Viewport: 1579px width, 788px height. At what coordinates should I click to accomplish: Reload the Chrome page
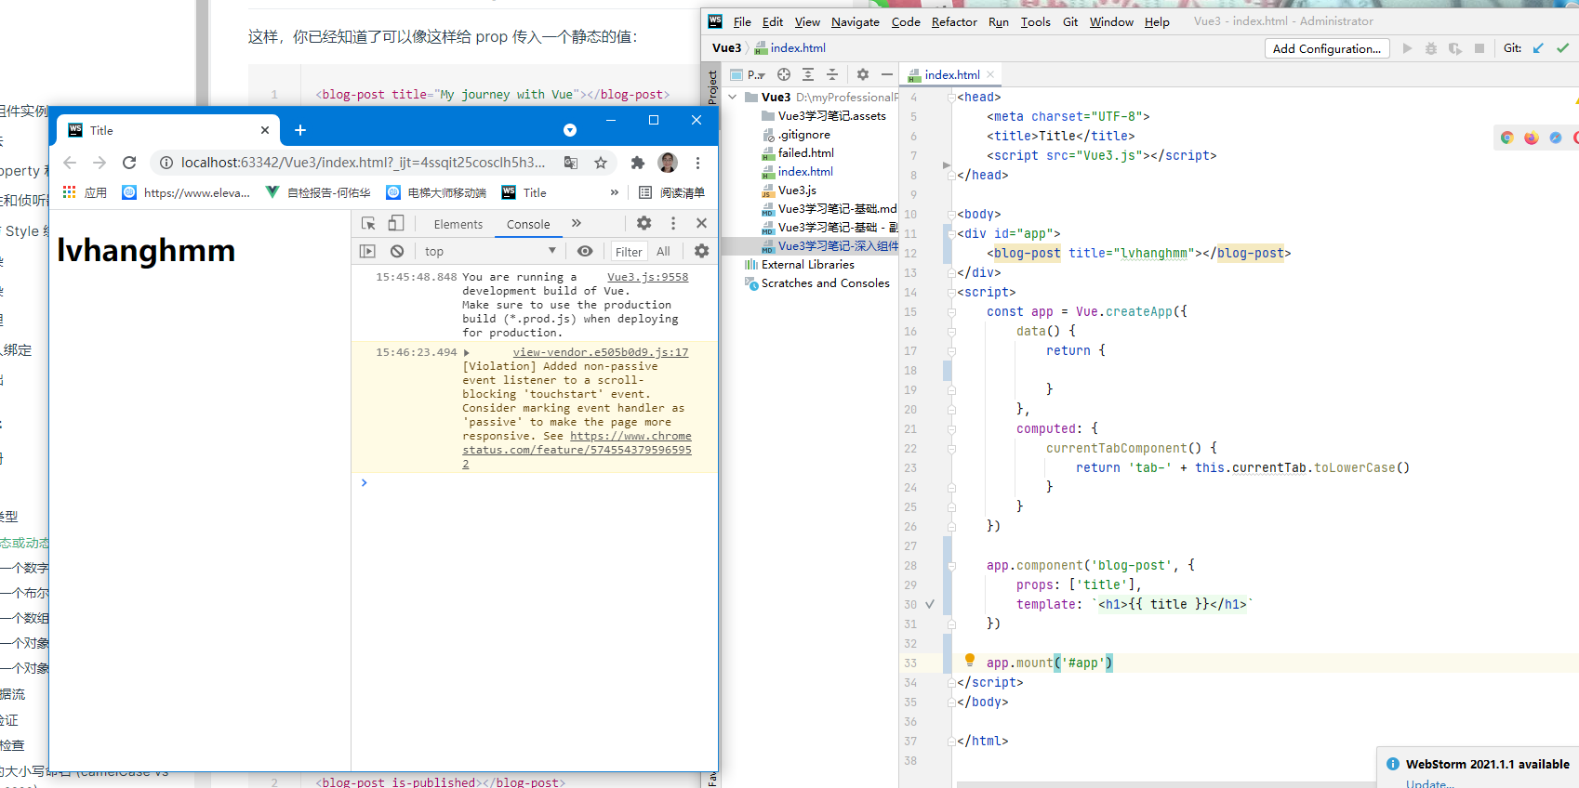pyautogui.click(x=129, y=163)
